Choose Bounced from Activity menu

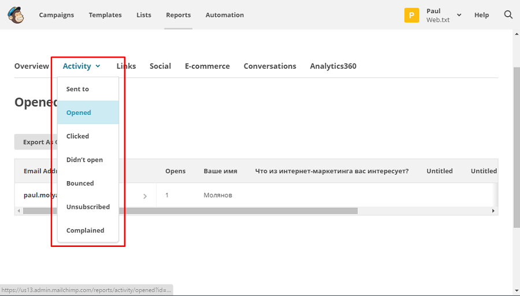88,183
